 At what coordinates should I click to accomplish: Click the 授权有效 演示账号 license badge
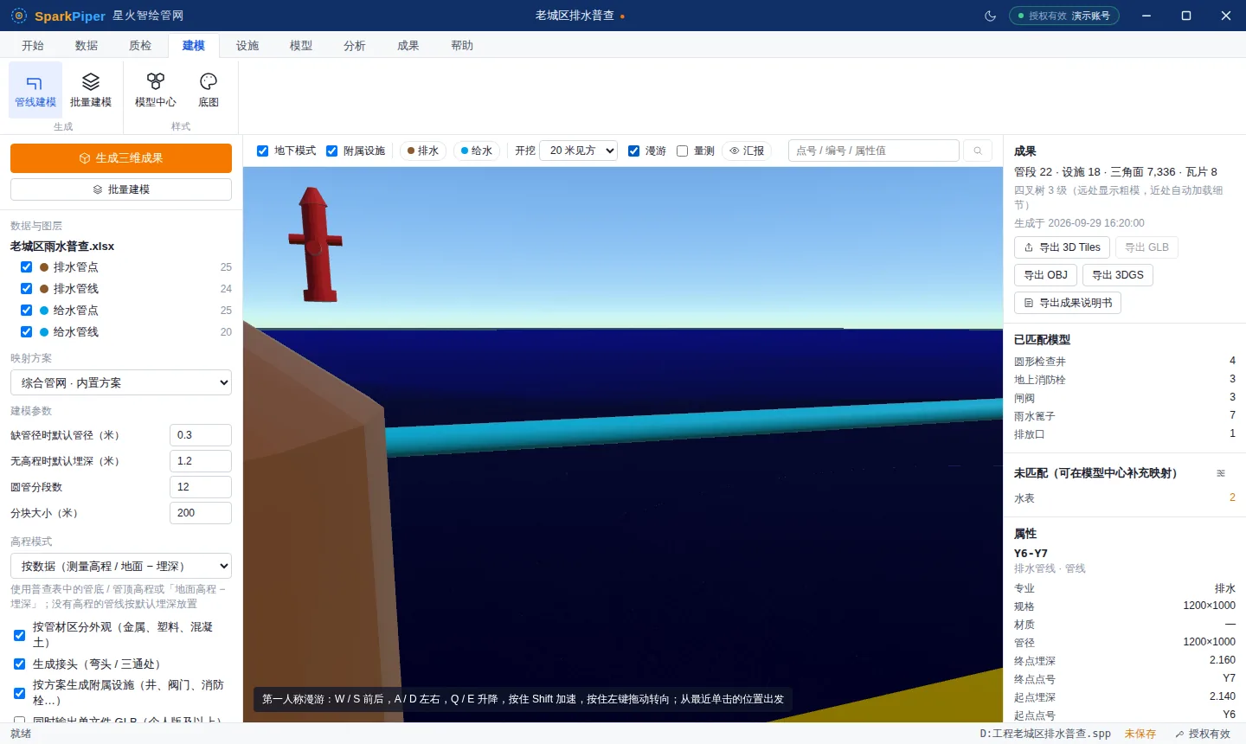1064,16
